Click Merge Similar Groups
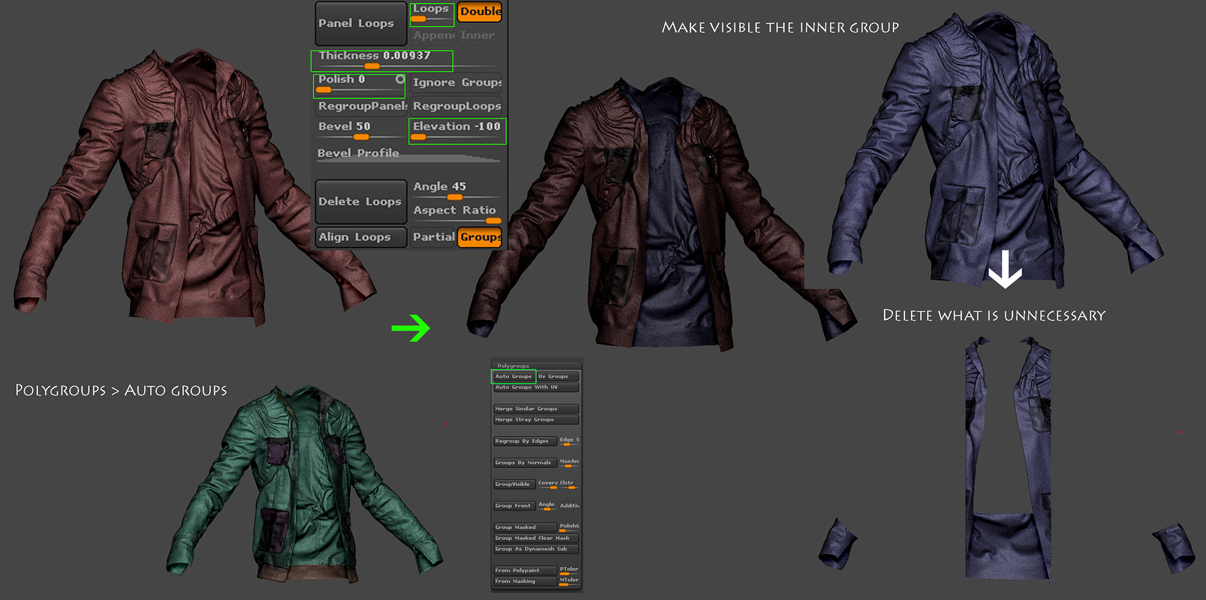The height and width of the screenshot is (600, 1206). pyautogui.click(x=536, y=409)
